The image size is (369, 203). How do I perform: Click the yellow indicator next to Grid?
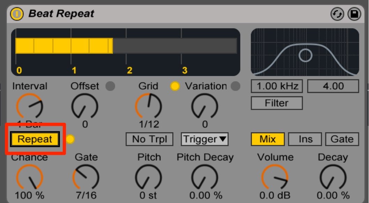click(x=175, y=86)
